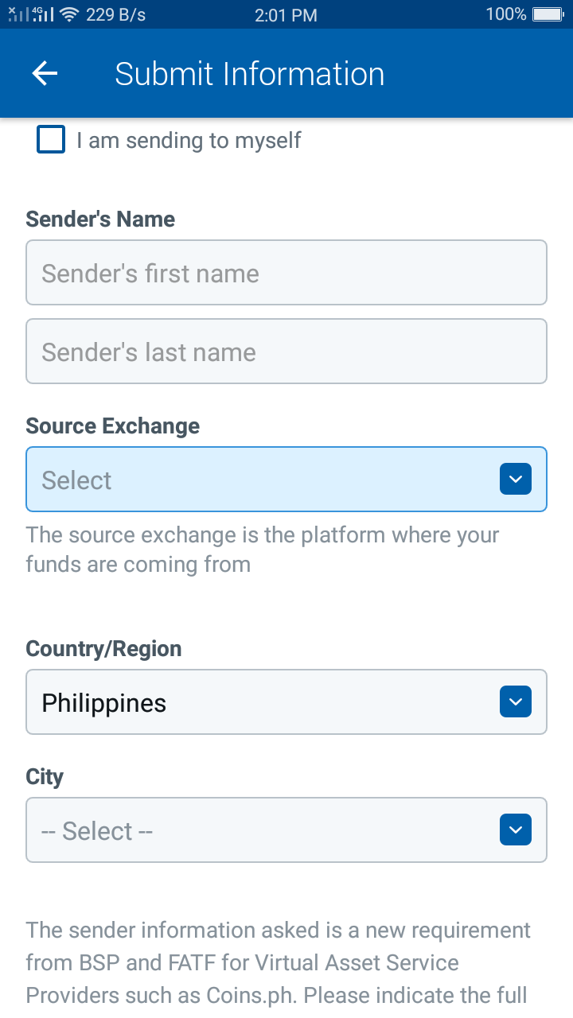Image resolution: width=573 pixels, height=1018 pixels.
Task: Focus the Sender's last name field
Action: pyautogui.click(x=286, y=352)
